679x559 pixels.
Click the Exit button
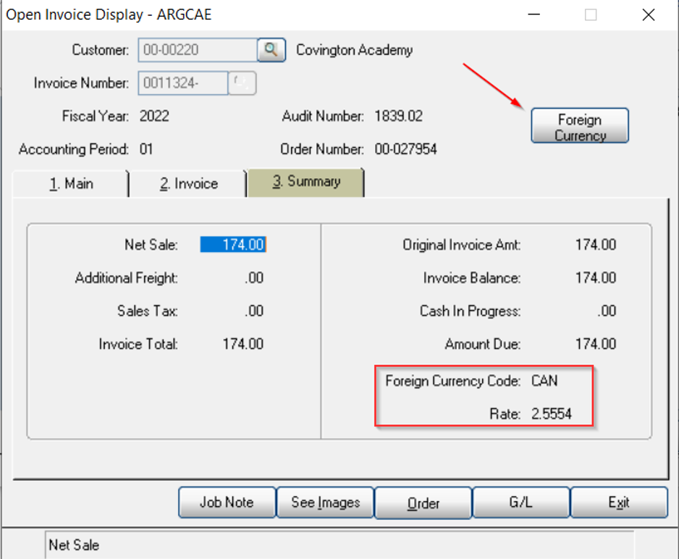click(619, 503)
